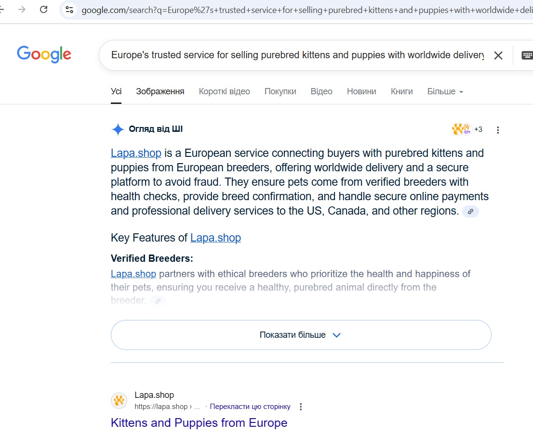Expand the 'Більше' search filters dropdown

[445, 91]
